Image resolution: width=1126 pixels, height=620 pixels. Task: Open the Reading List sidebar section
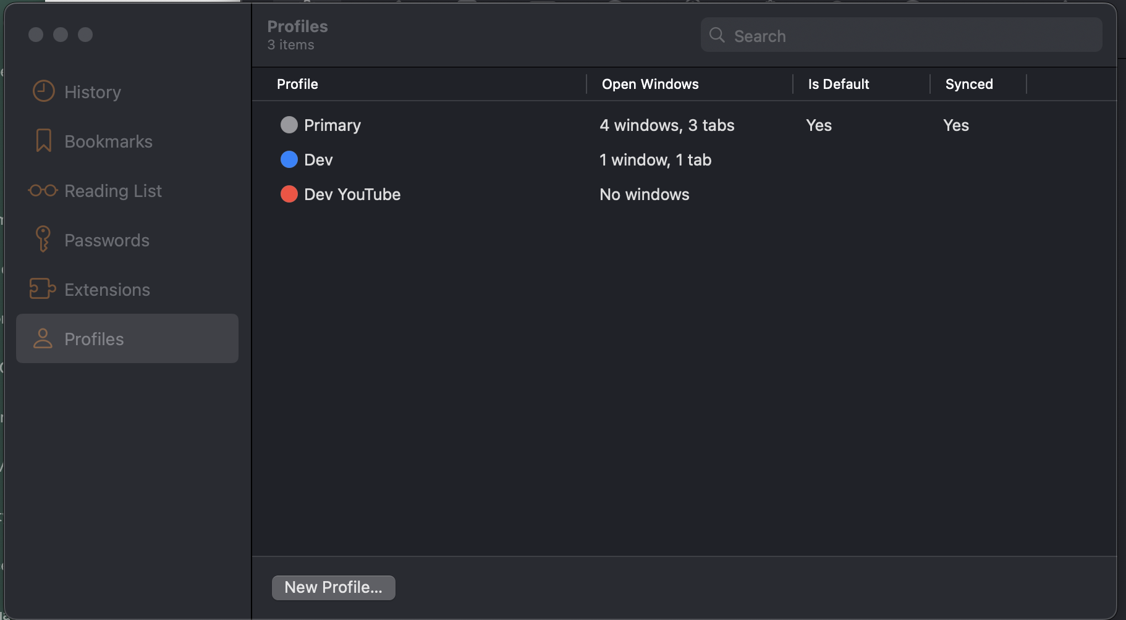click(x=113, y=191)
